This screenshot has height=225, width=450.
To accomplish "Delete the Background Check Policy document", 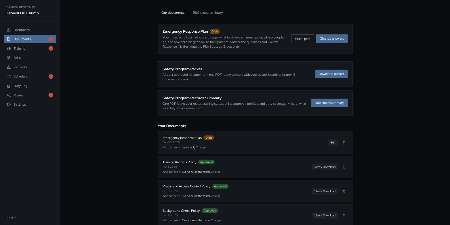I will pyautogui.click(x=344, y=216).
